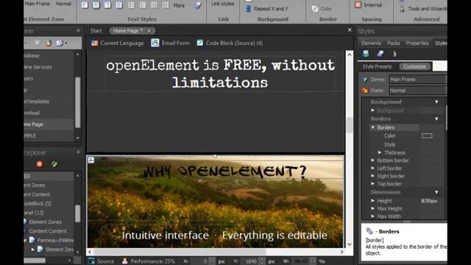This screenshot has width=471, height=265.
Task: Click the Internal spacing icon
Action: click(358, 5)
